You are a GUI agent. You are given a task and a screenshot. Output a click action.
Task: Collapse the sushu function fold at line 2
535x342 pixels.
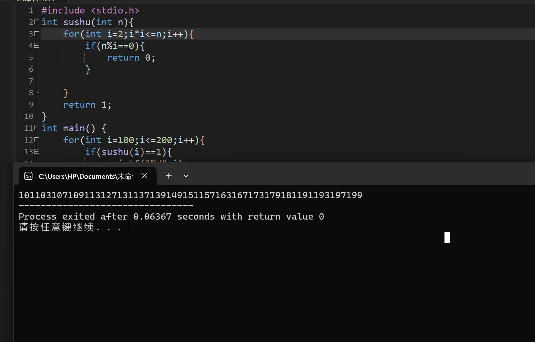click(36, 22)
